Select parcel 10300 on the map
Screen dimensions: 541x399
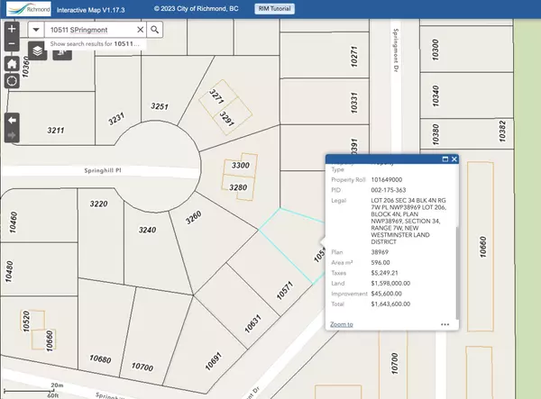coord(436,50)
